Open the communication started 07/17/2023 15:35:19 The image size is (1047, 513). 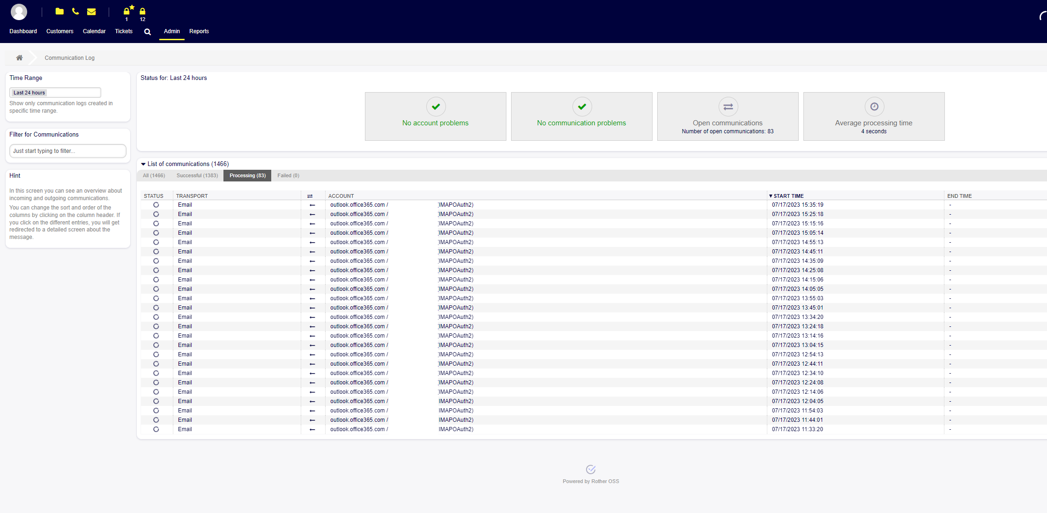(797, 205)
